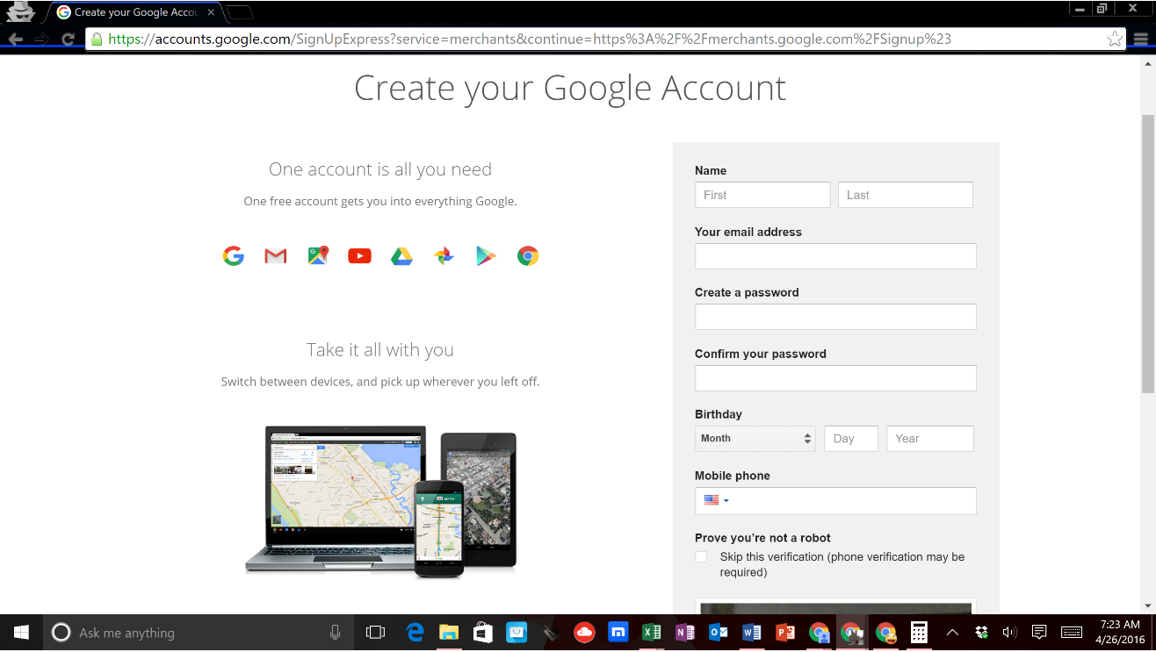This screenshot has height=652, width=1156.
Task: Click the Your email address field
Action: [x=835, y=256]
